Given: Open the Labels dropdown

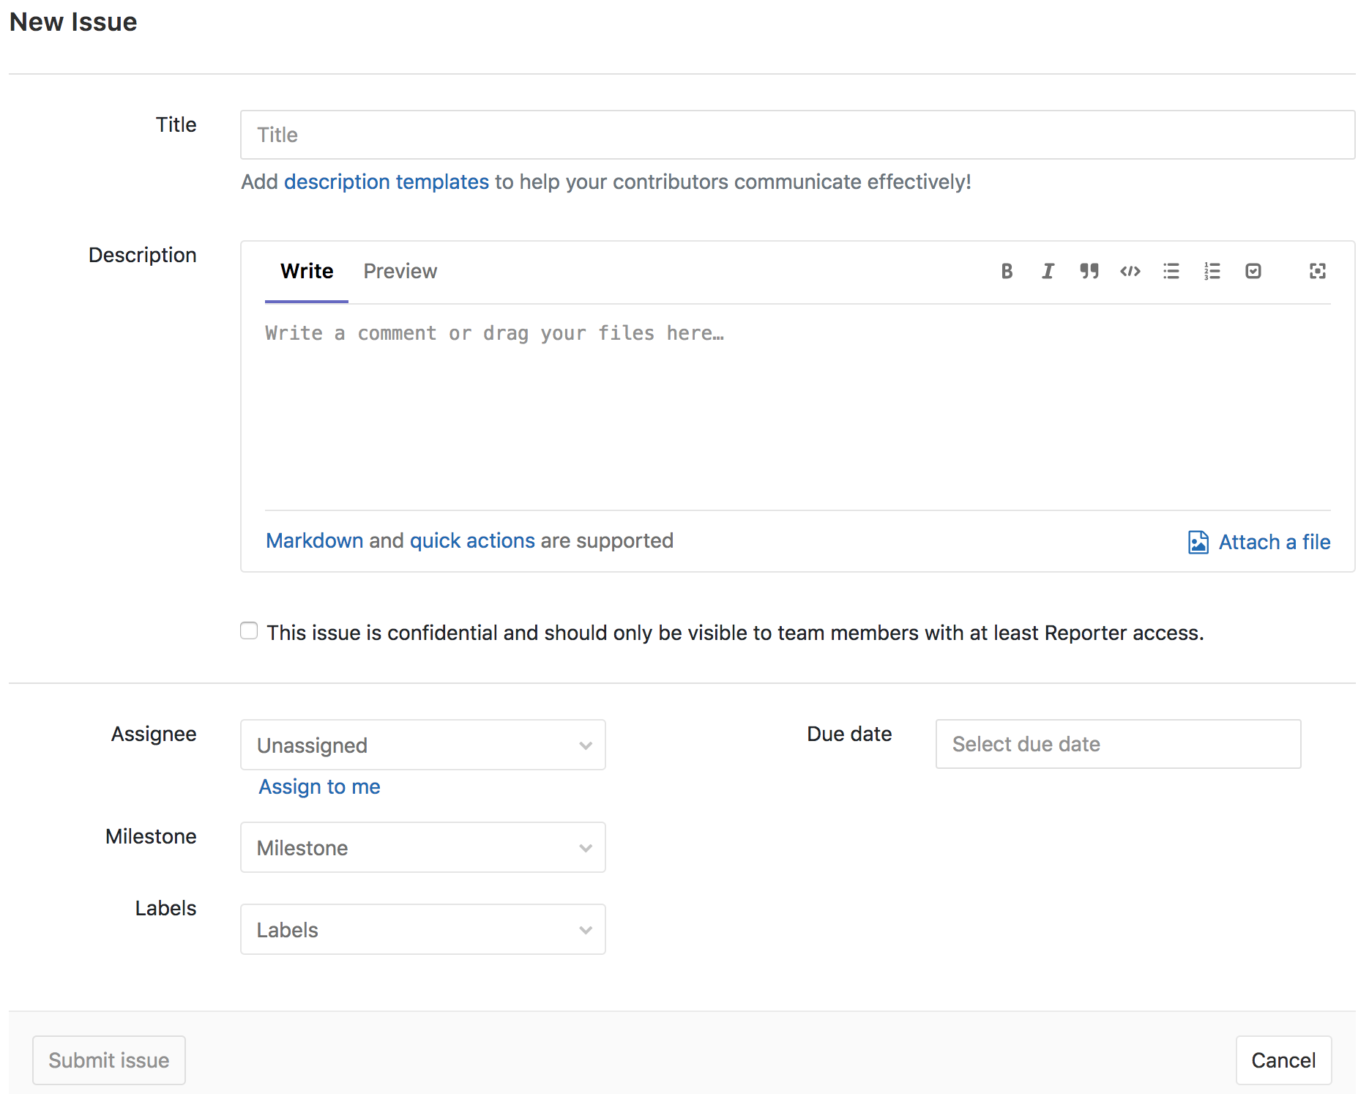Looking at the screenshot, I should click(x=423, y=929).
